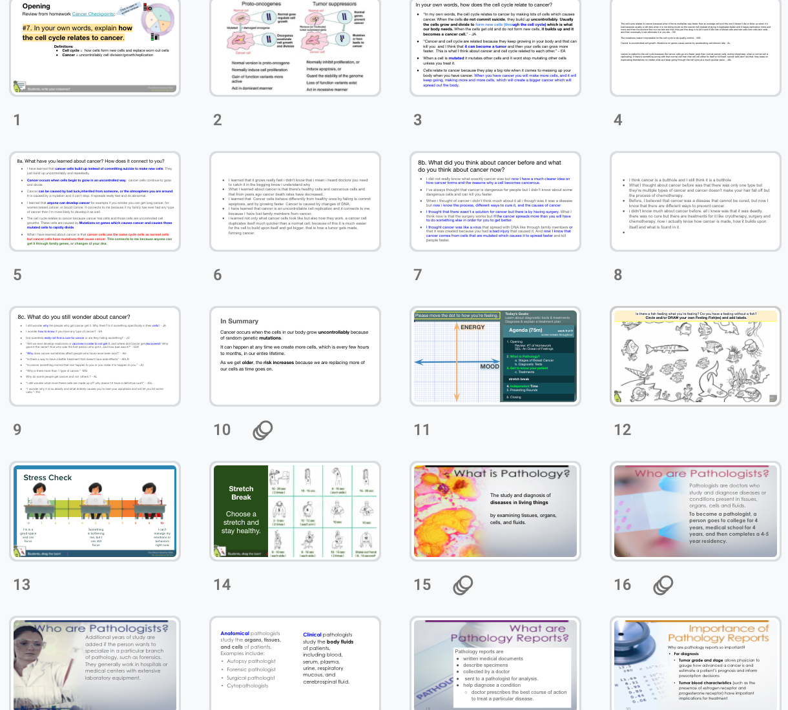
Task: Select the Proto-oncogenes and Tumor suppressors slide
Action: 295,47
